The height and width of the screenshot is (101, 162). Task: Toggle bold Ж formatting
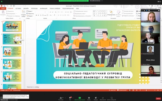(36, 15)
